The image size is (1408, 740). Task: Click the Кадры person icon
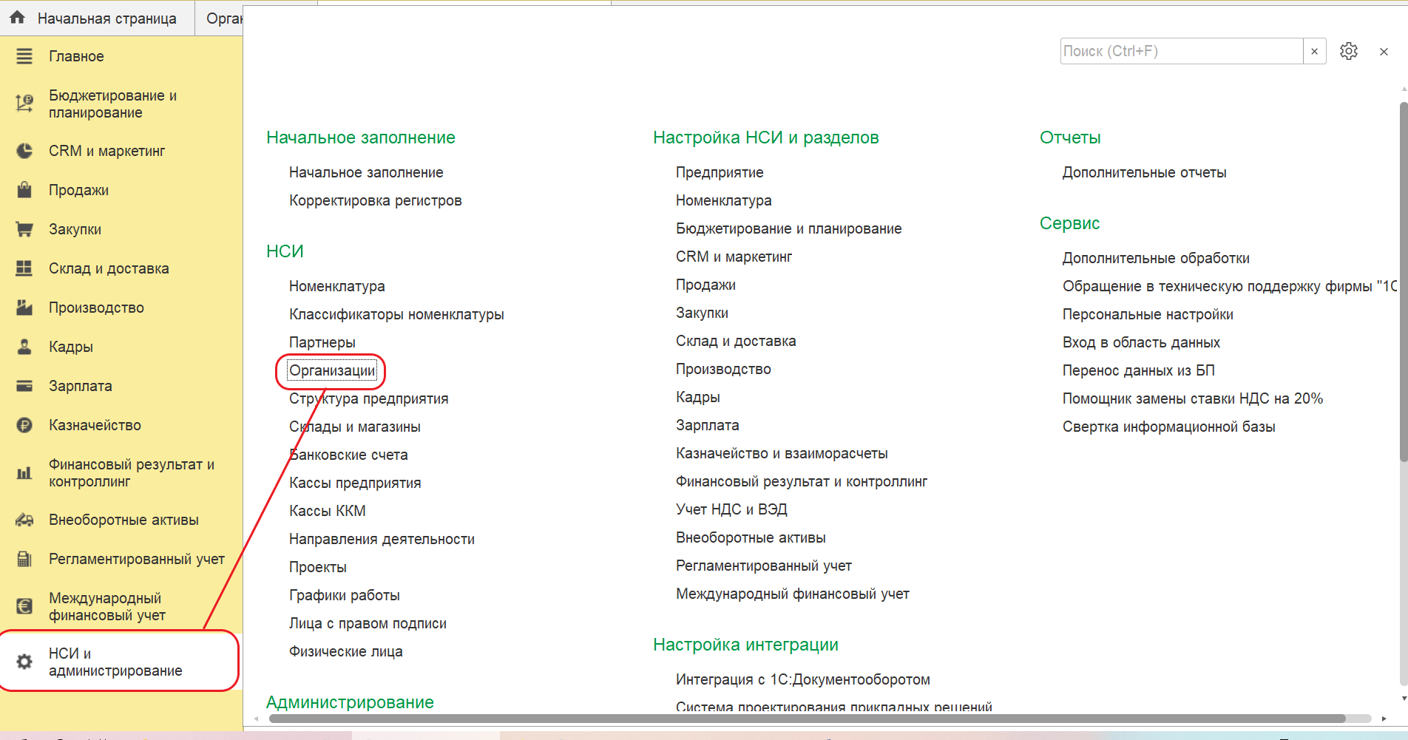[x=24, y=347]
